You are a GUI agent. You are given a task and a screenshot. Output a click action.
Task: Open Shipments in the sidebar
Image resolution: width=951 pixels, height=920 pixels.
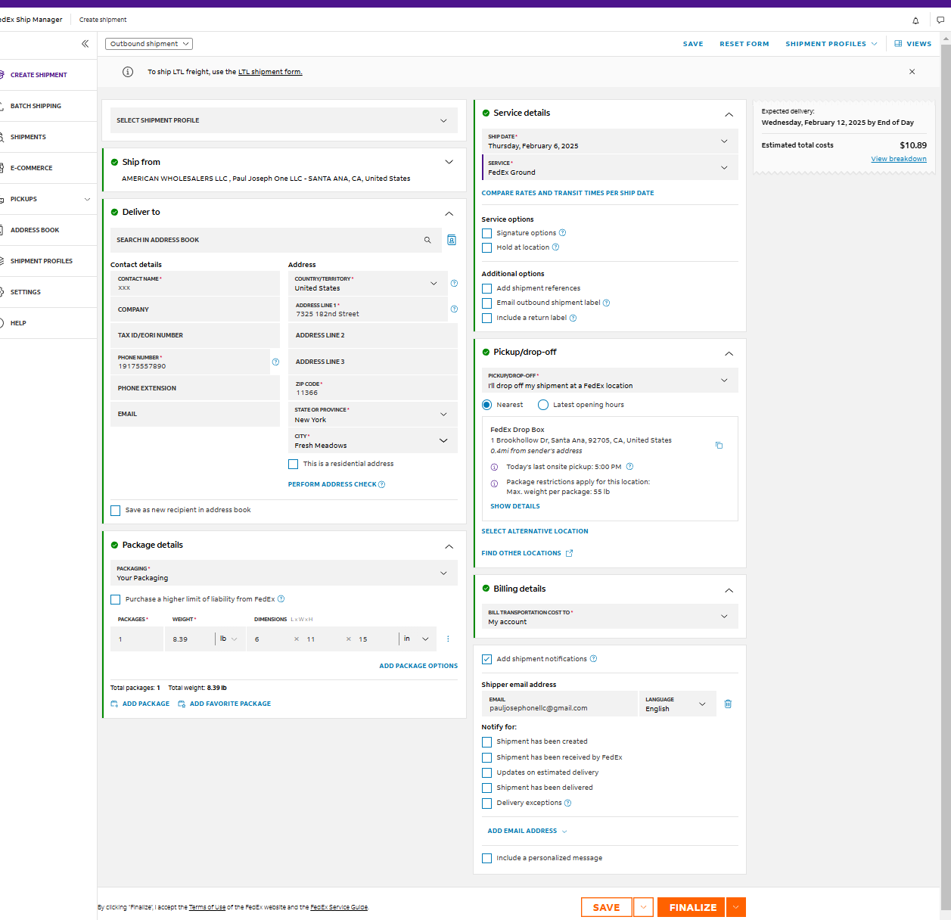28,137
